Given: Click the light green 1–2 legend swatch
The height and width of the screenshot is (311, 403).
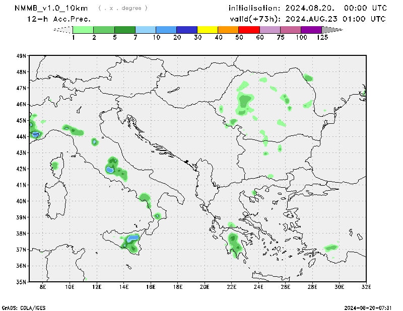Looking at the screenshot, I should tap(83, 30).
